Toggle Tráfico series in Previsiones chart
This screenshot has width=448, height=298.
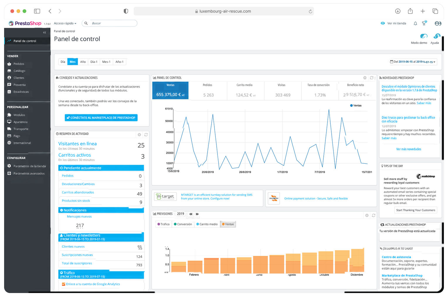point(164,224)
